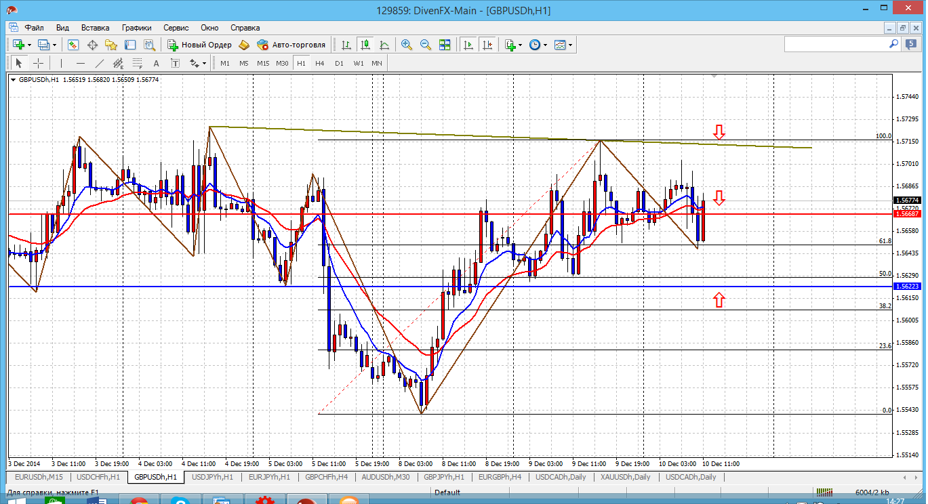Toggle chart auto-scroll
This screenshot has height=504, width=928.
coord(468,45)
